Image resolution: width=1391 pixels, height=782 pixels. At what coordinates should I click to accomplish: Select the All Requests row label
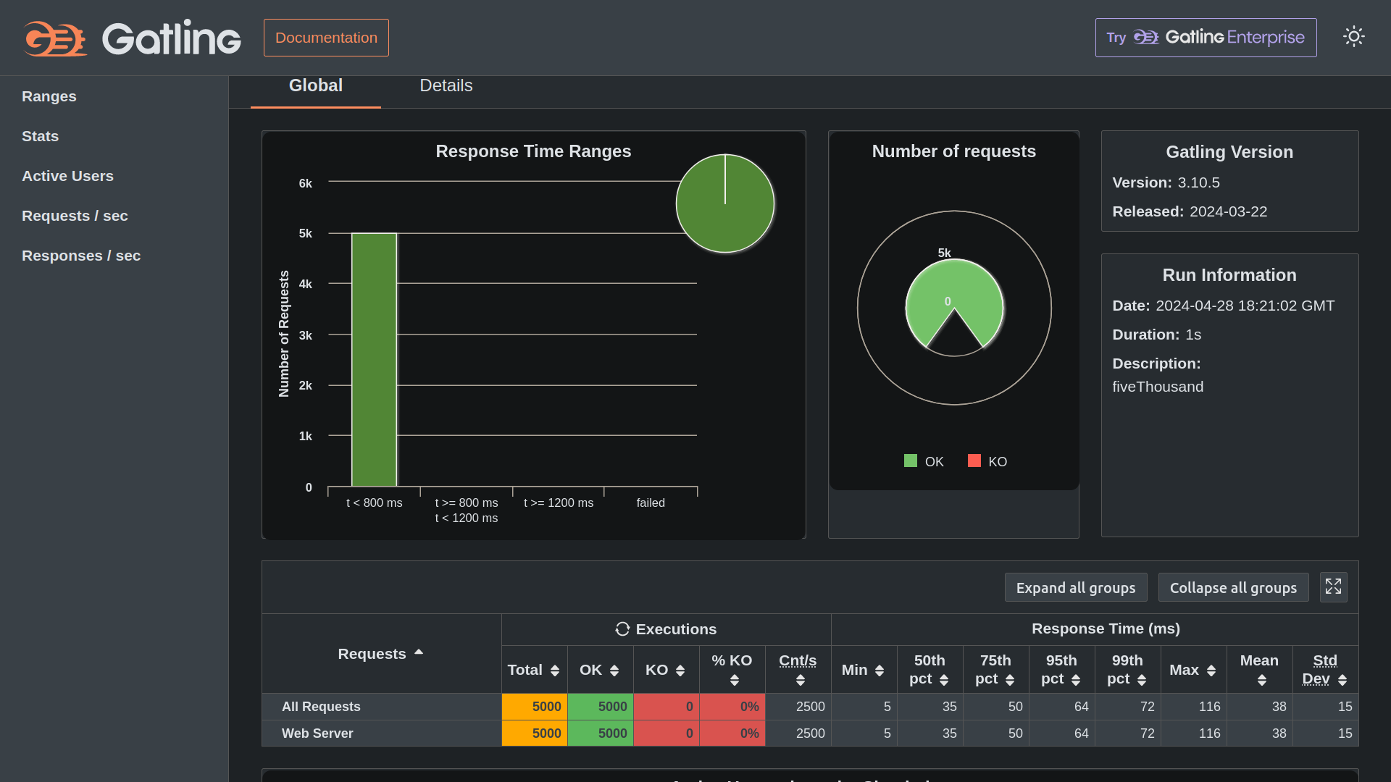coord(321,707)
